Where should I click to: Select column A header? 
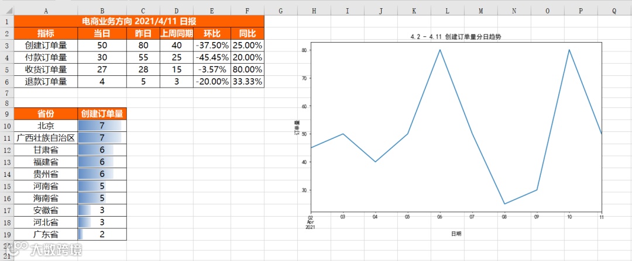[x=46, y=12]
